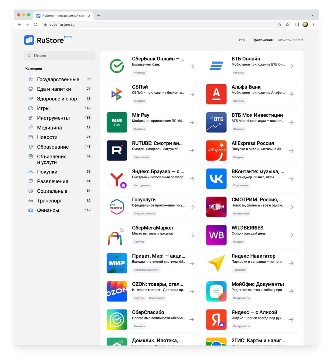Click Социальные tag under OZON
The width and height of the screenshot is (328, 364).
(x=156, y=298)
